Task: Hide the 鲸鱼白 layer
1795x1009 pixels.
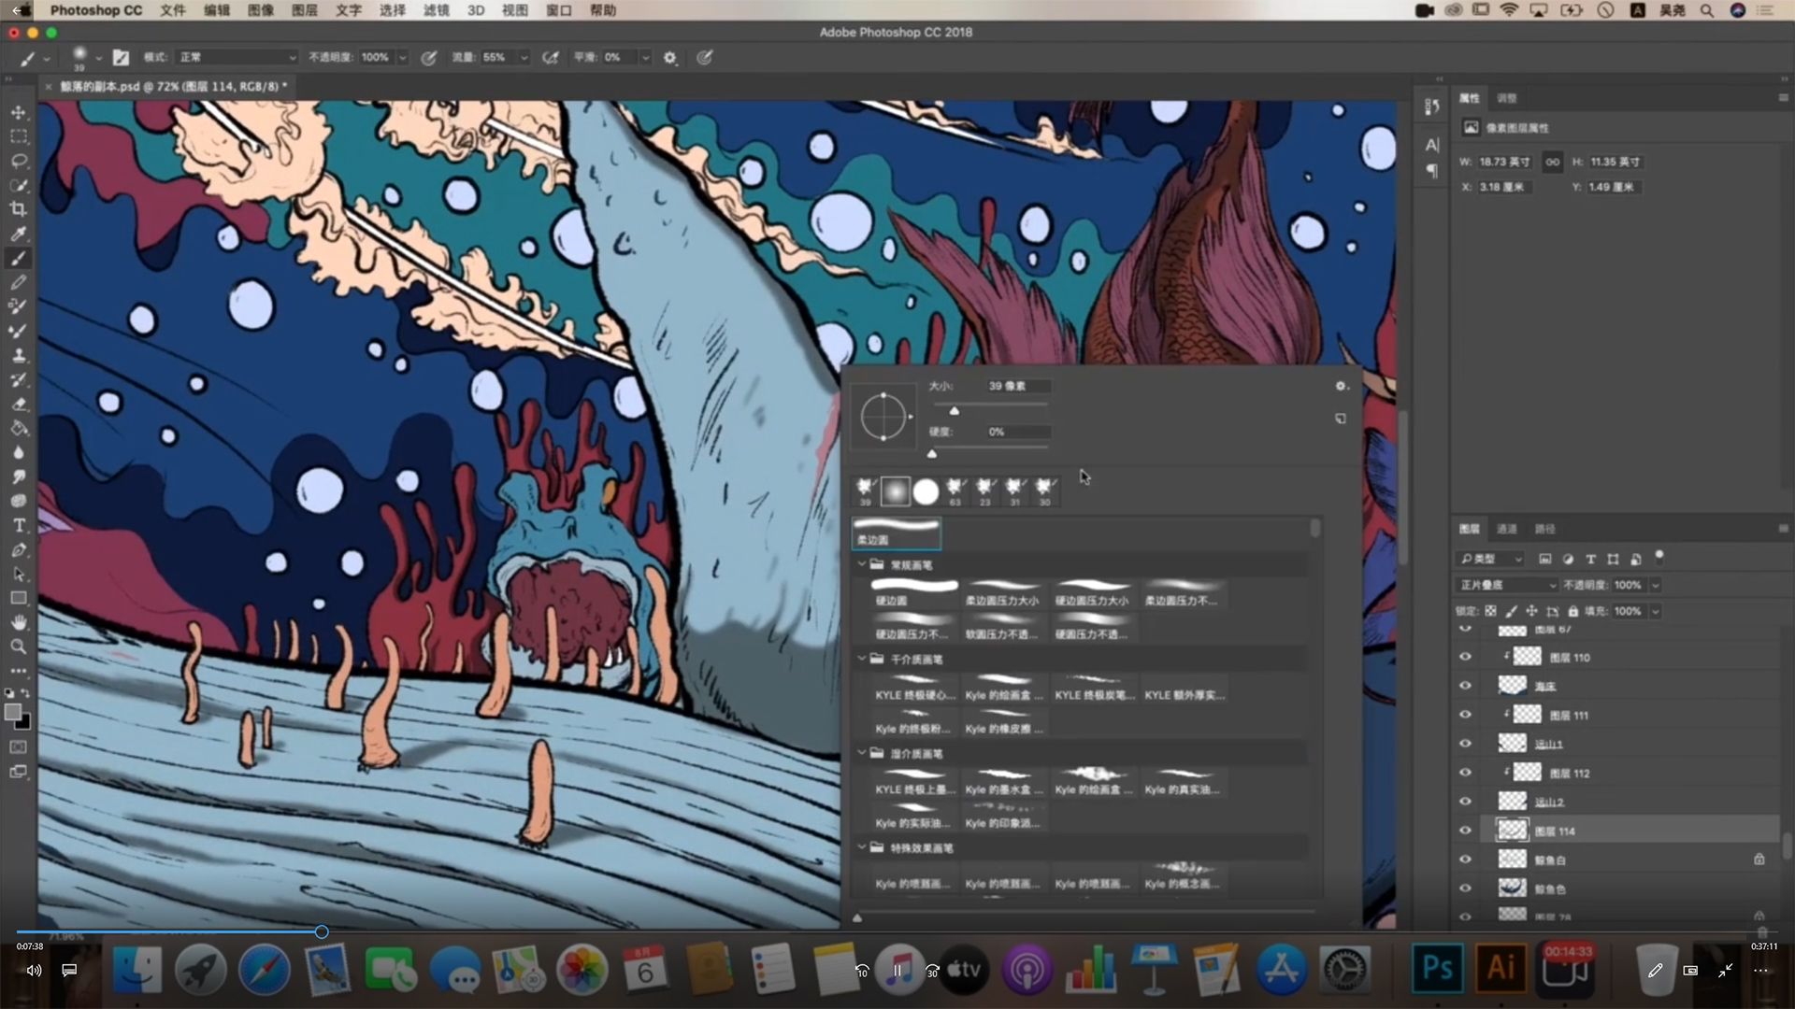Action: pyautogui.click(x=1465, y=860)
